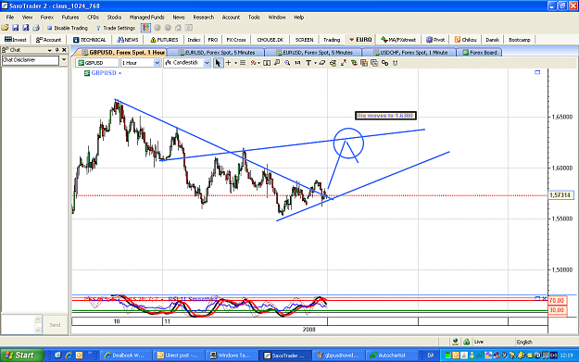This screenshot has width=579, height=362.
Task: Switch to the Bootcamp workspace tab
Action: 519,40
